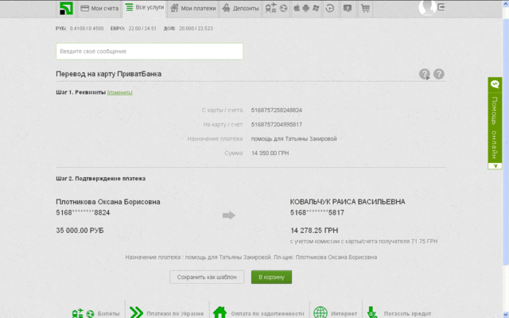
Task: Click the Изменить link for step 1
Action: click(120, 92)
